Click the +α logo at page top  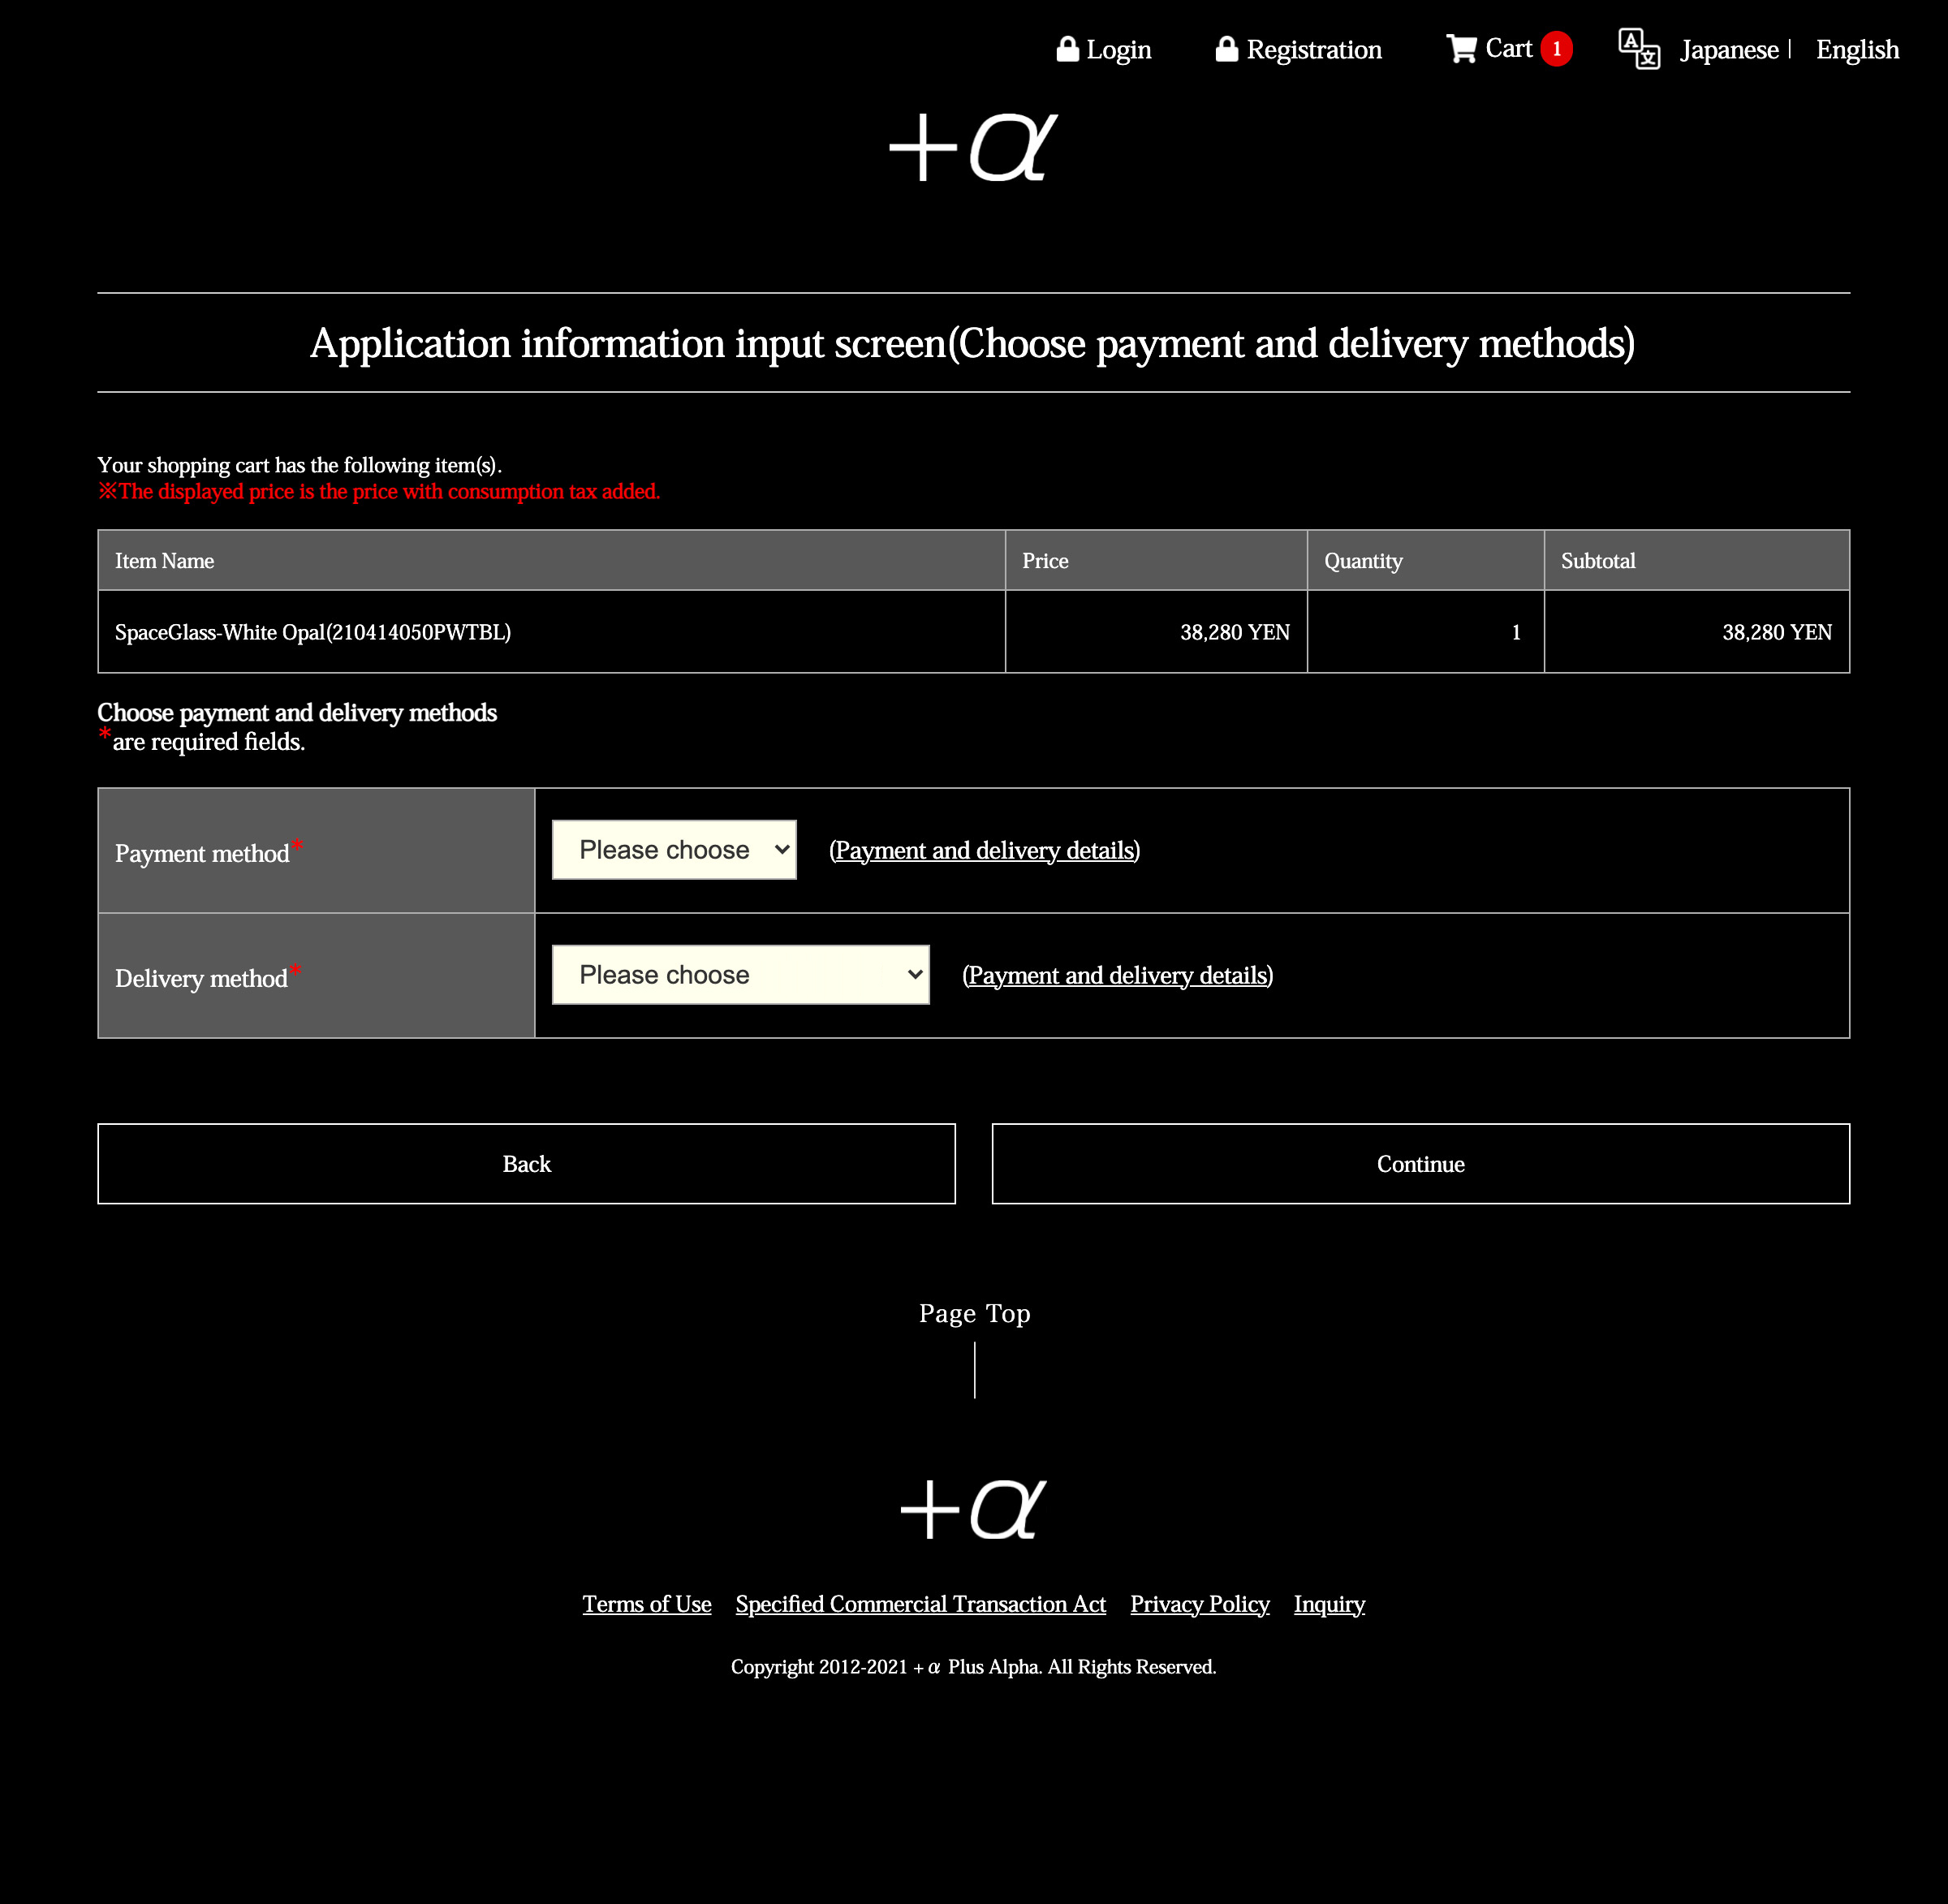click(973, 146)
